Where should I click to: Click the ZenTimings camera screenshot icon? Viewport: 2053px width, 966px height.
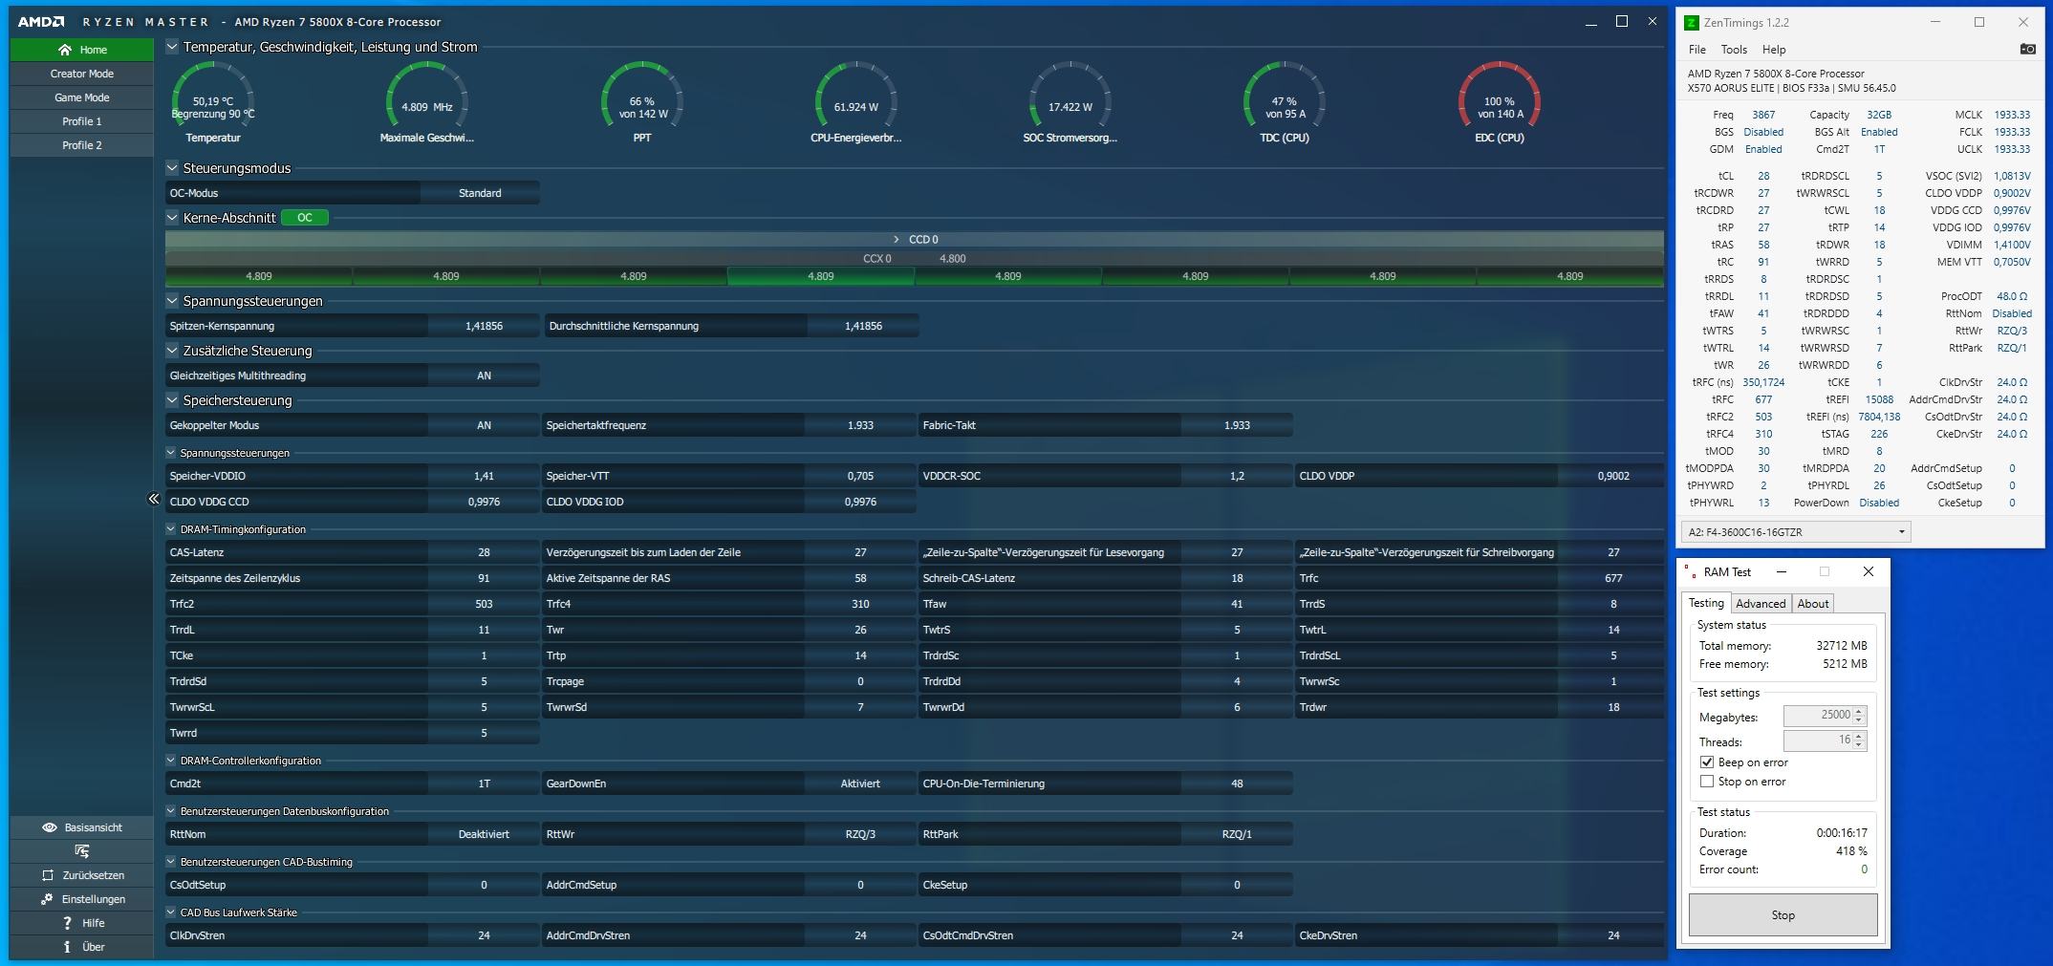[2027, 49]
